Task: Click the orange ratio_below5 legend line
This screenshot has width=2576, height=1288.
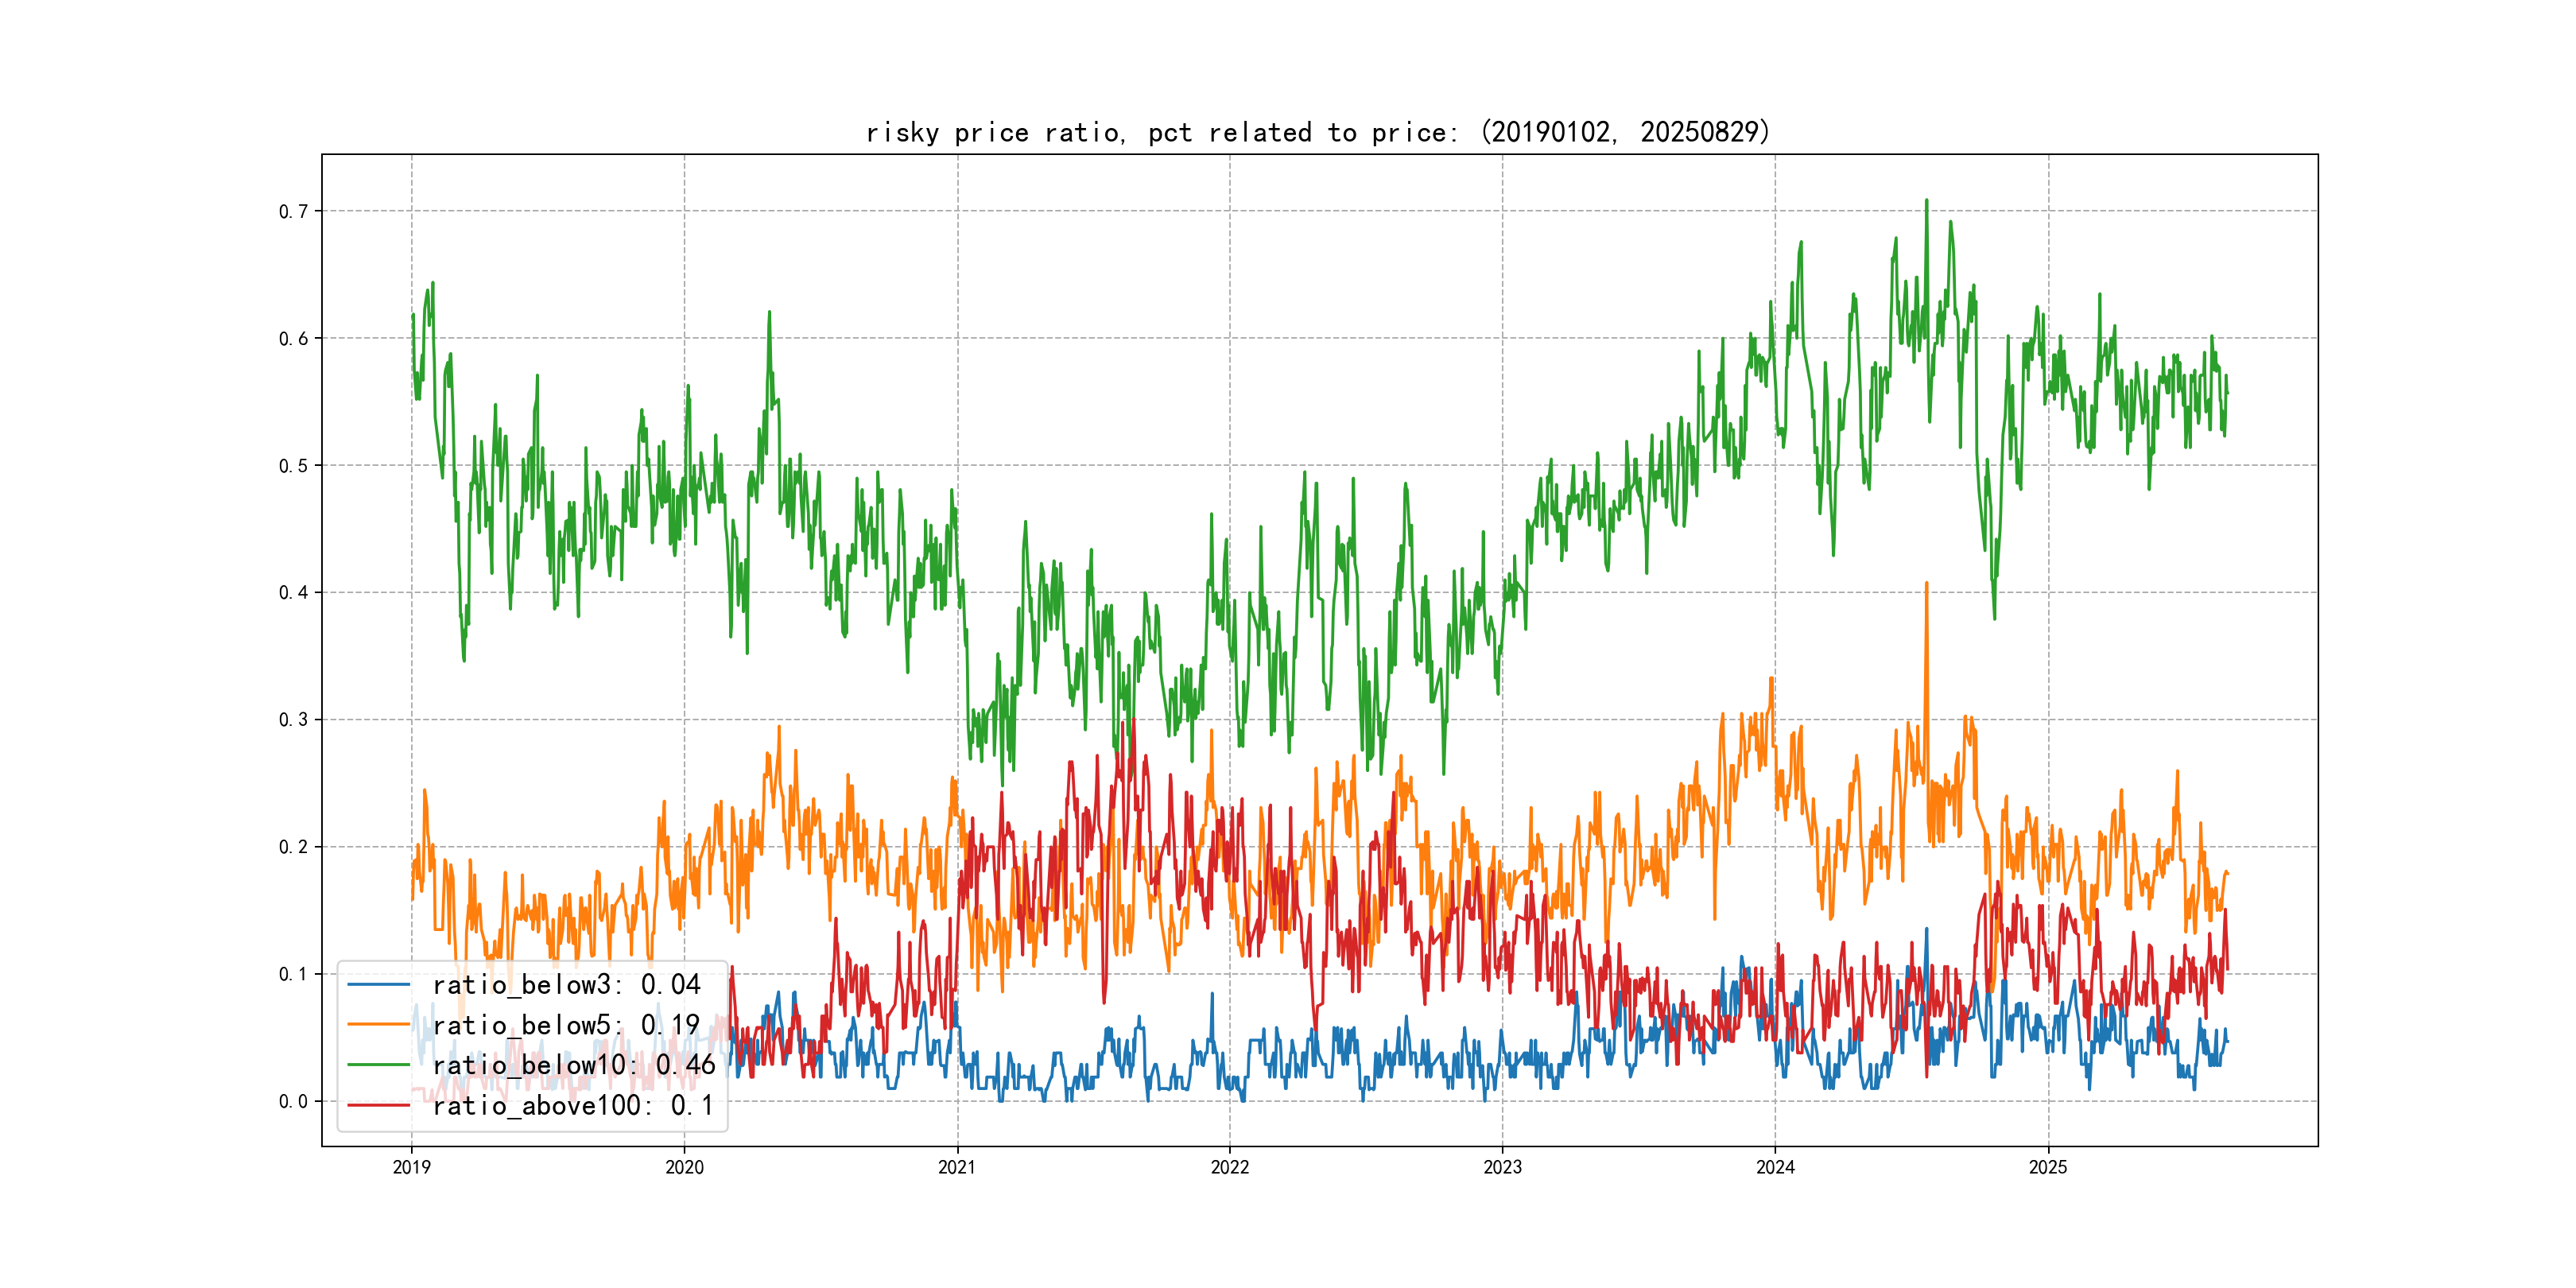Action: (x=378, y=1025)
